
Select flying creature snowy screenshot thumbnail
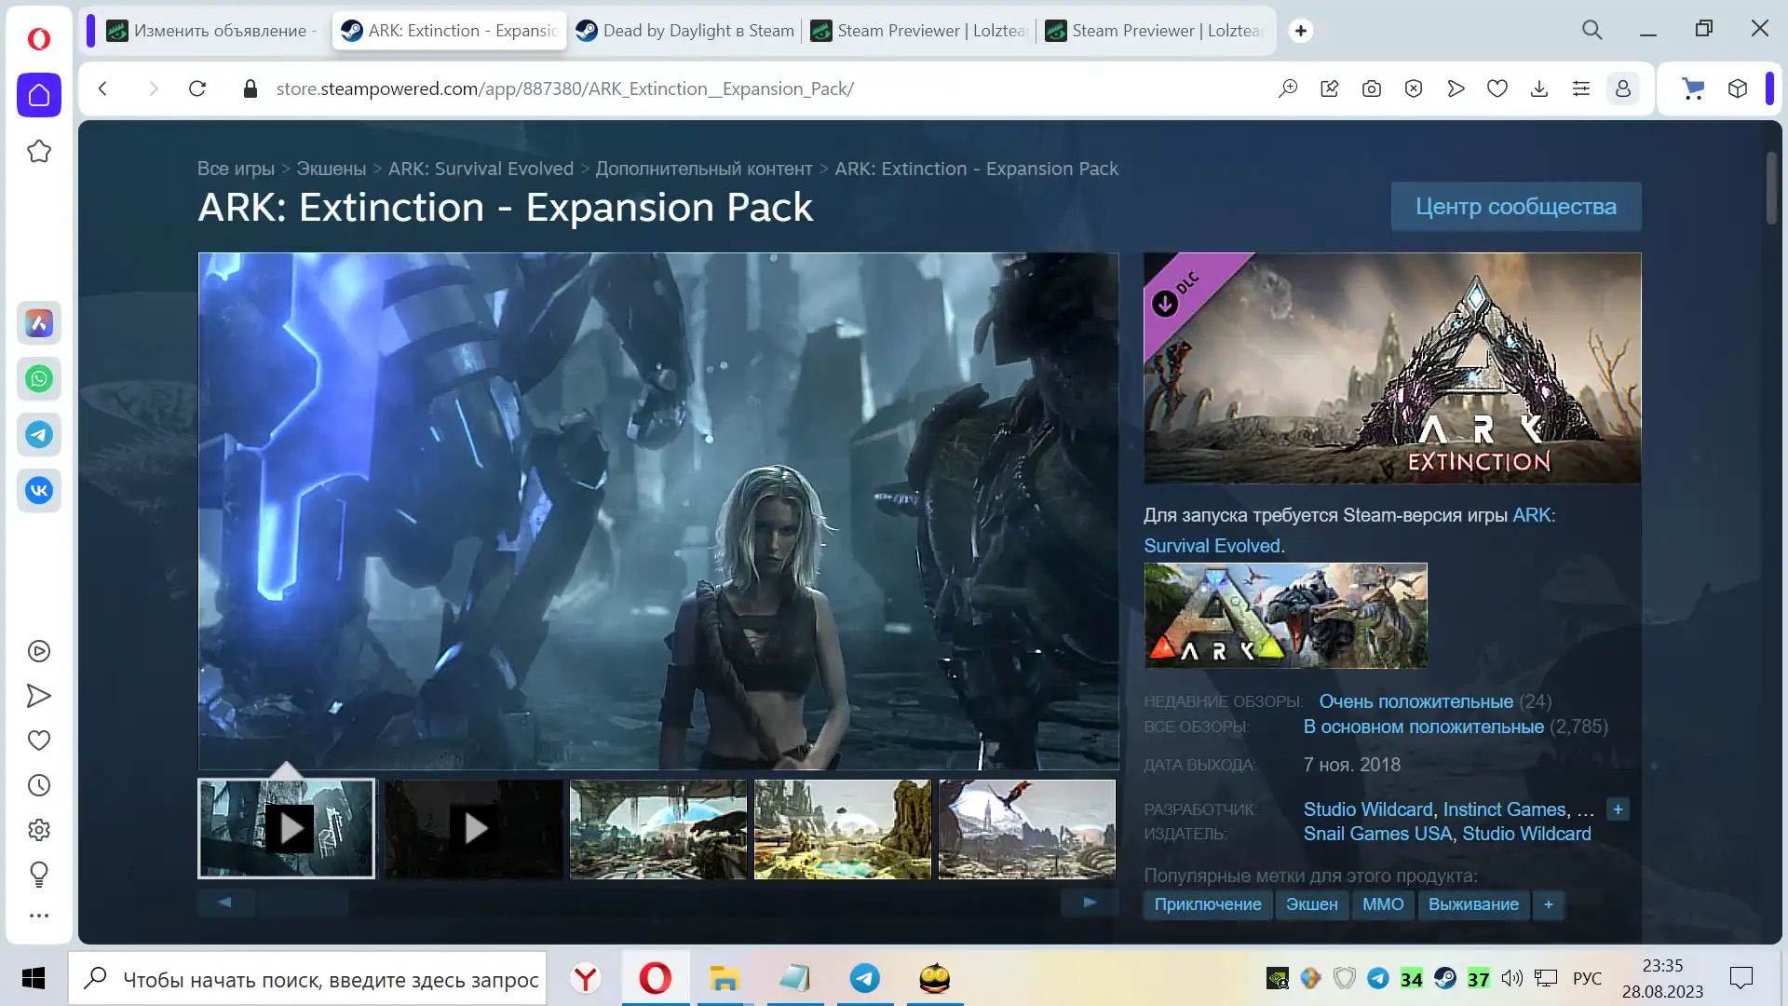point(1027,828)
